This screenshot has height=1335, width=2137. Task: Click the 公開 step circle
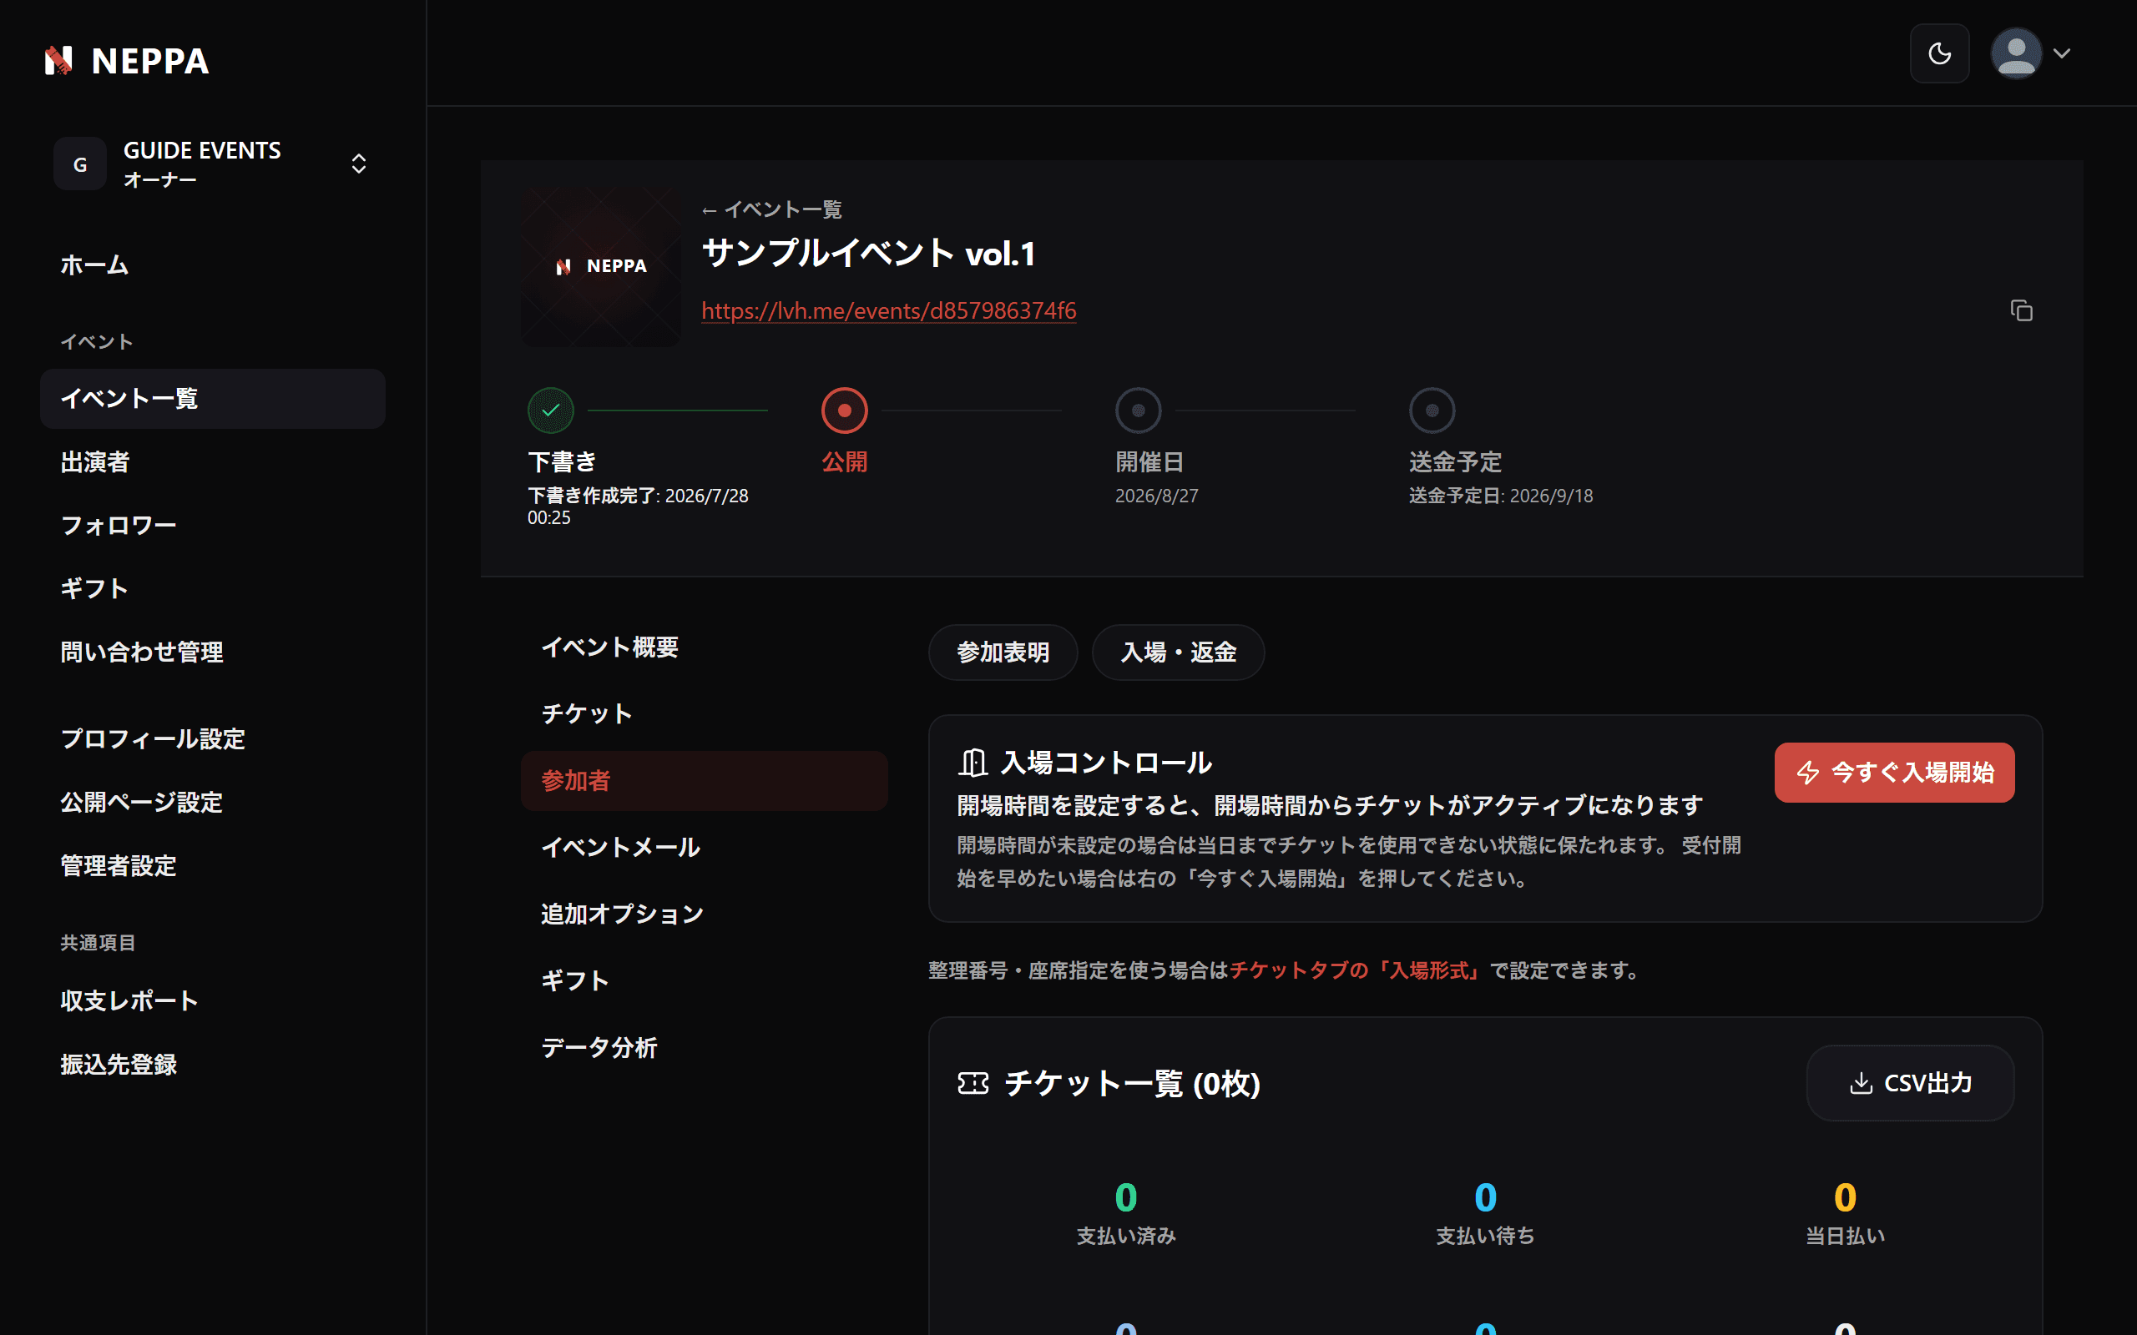844,411
